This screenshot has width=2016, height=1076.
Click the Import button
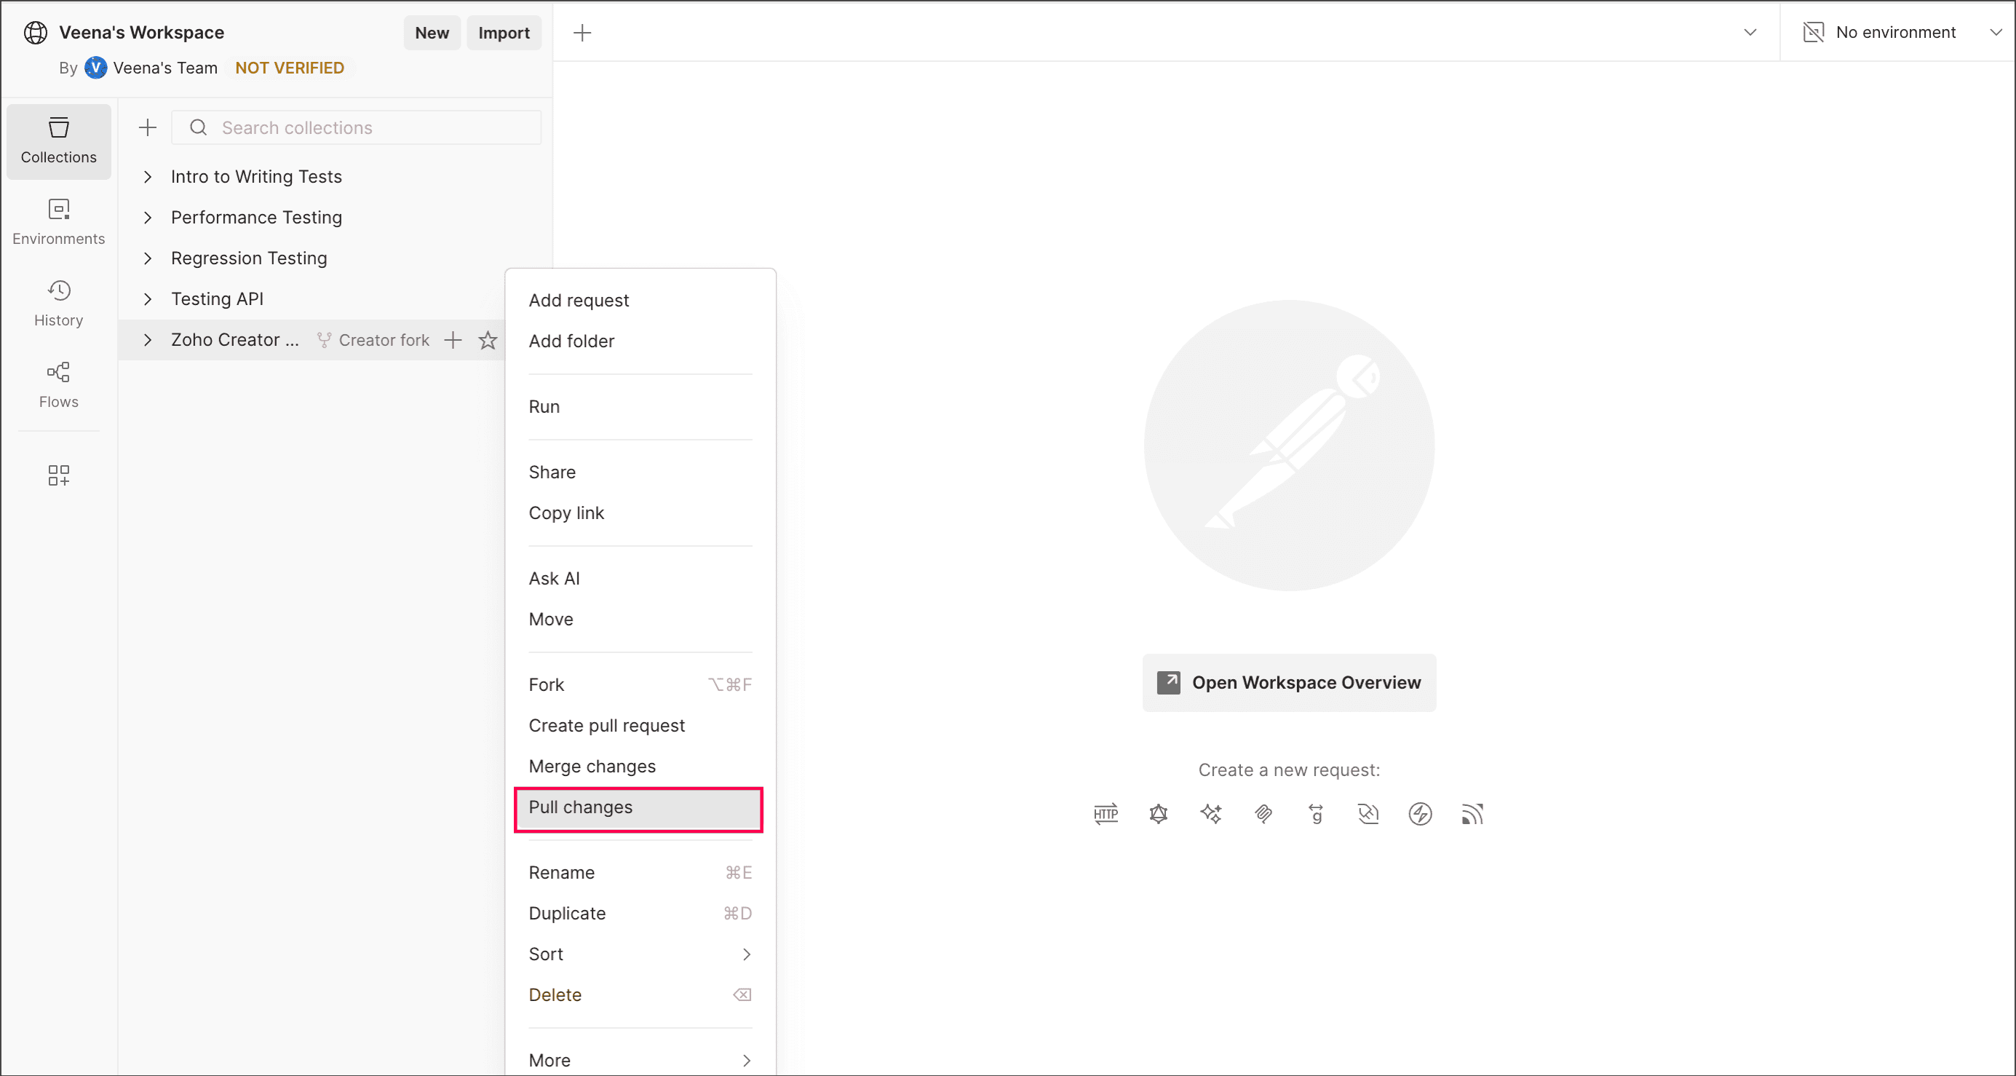(x=503, y=33)
